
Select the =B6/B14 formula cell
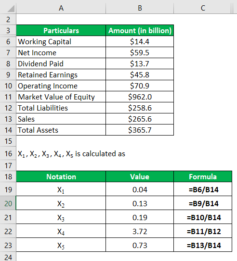(203, 189)
